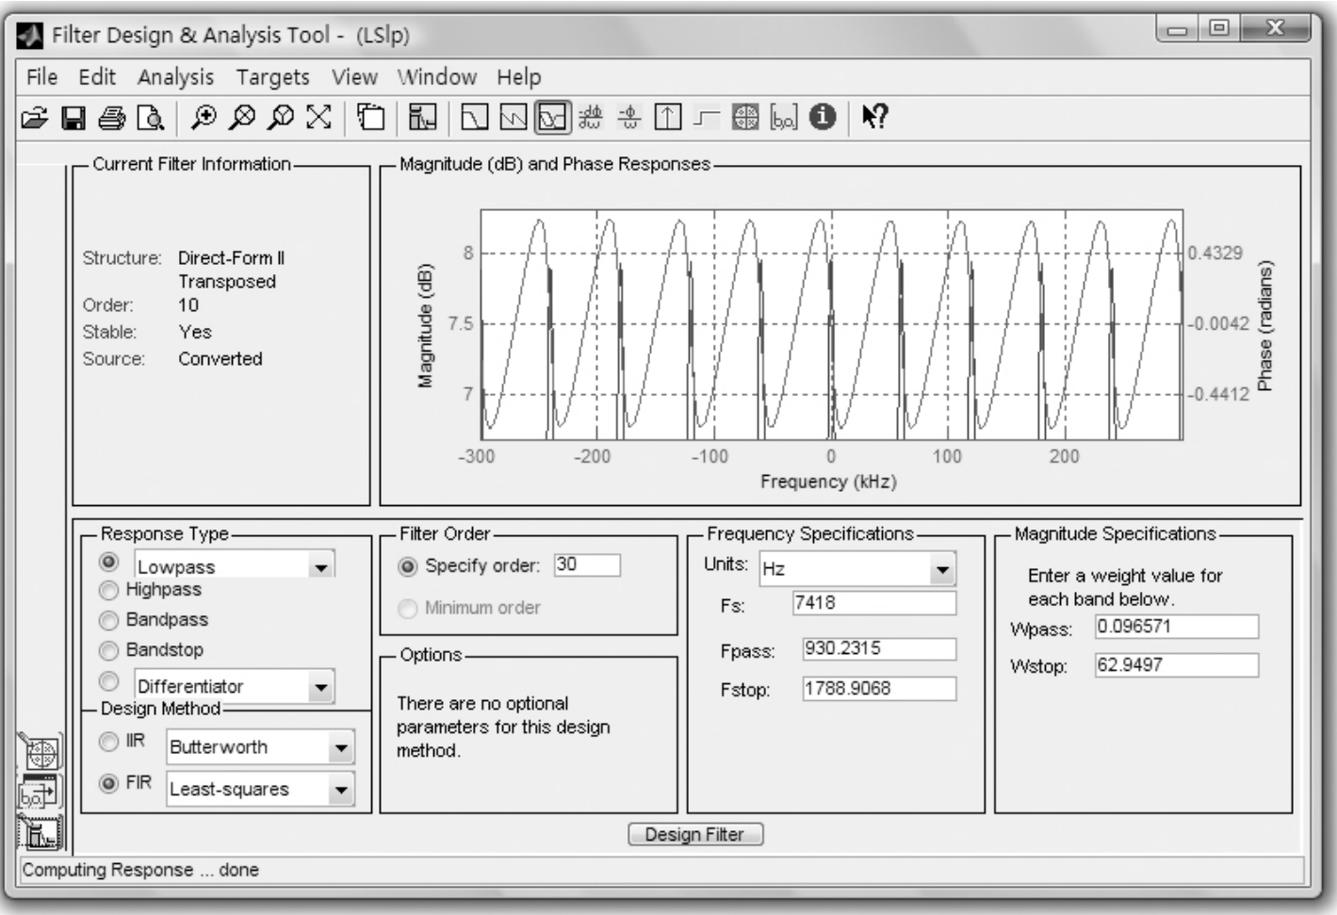
Task: Switch design method to IIR
Action: [x=109, y=742]
